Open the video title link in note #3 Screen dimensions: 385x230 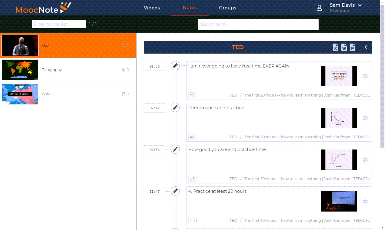tap(307, 179)
